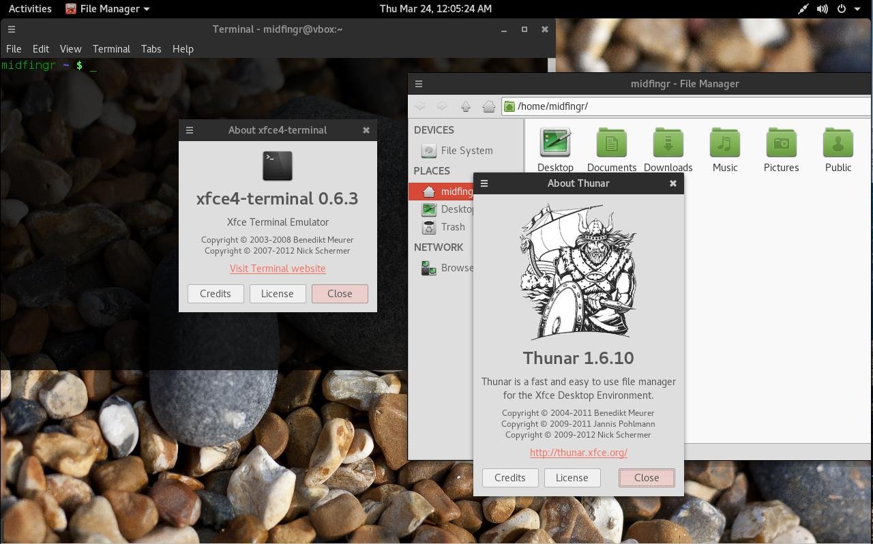Show License in About Thunar
This screenshot has height=544, width=873.
[x=572, y=478]
